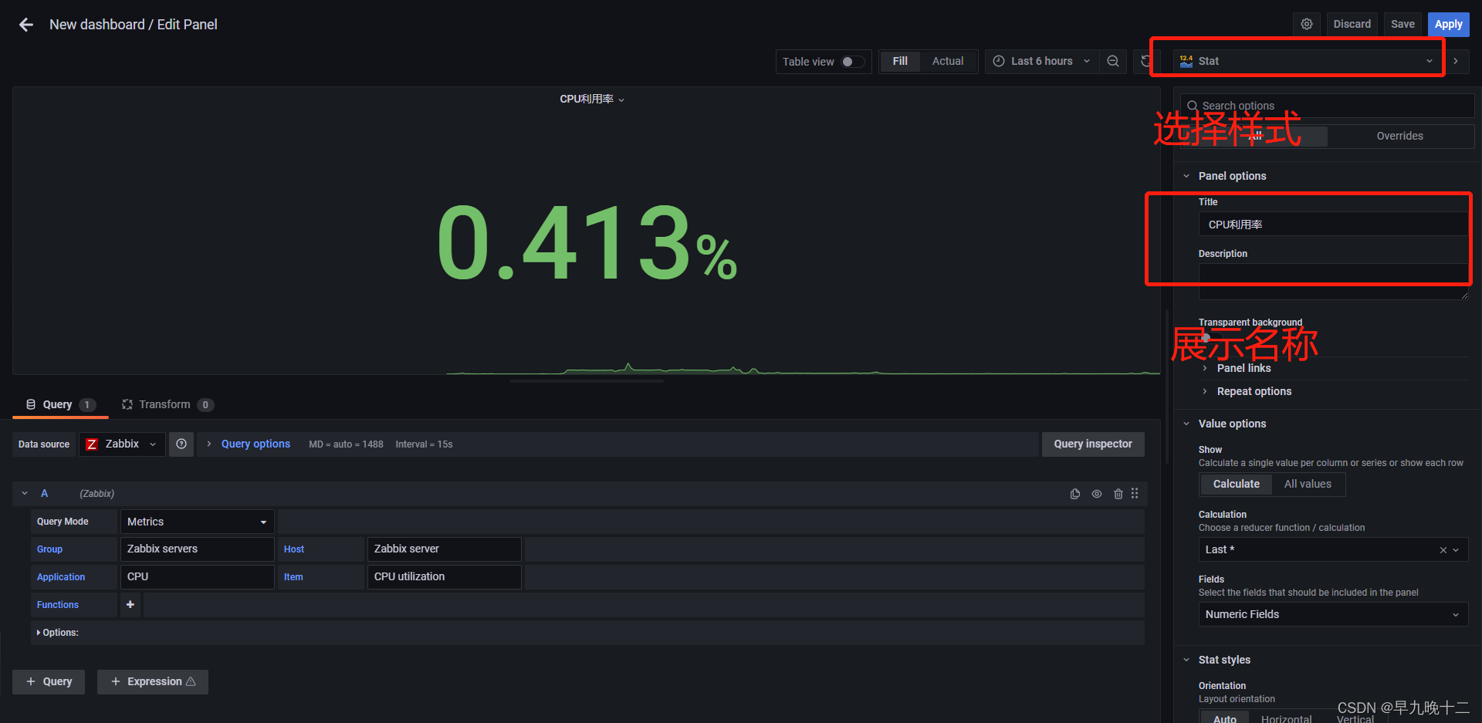Add a new Query
The width and height of the screenshot is (1482, 723).
click(49, 681)
